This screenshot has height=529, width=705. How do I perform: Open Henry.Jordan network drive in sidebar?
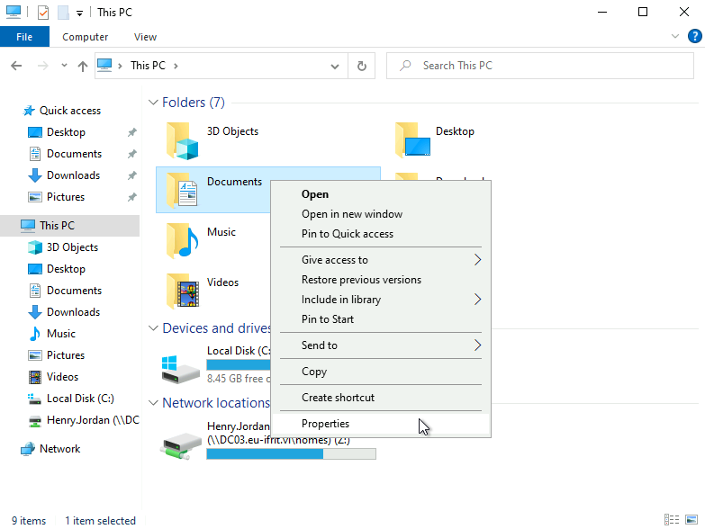coord(69,420)
